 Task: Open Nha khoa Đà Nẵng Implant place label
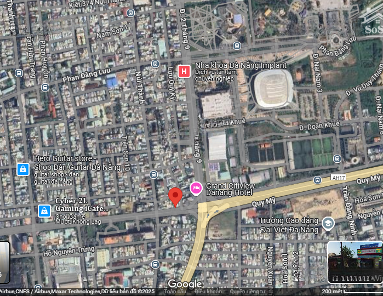point(241,71)
